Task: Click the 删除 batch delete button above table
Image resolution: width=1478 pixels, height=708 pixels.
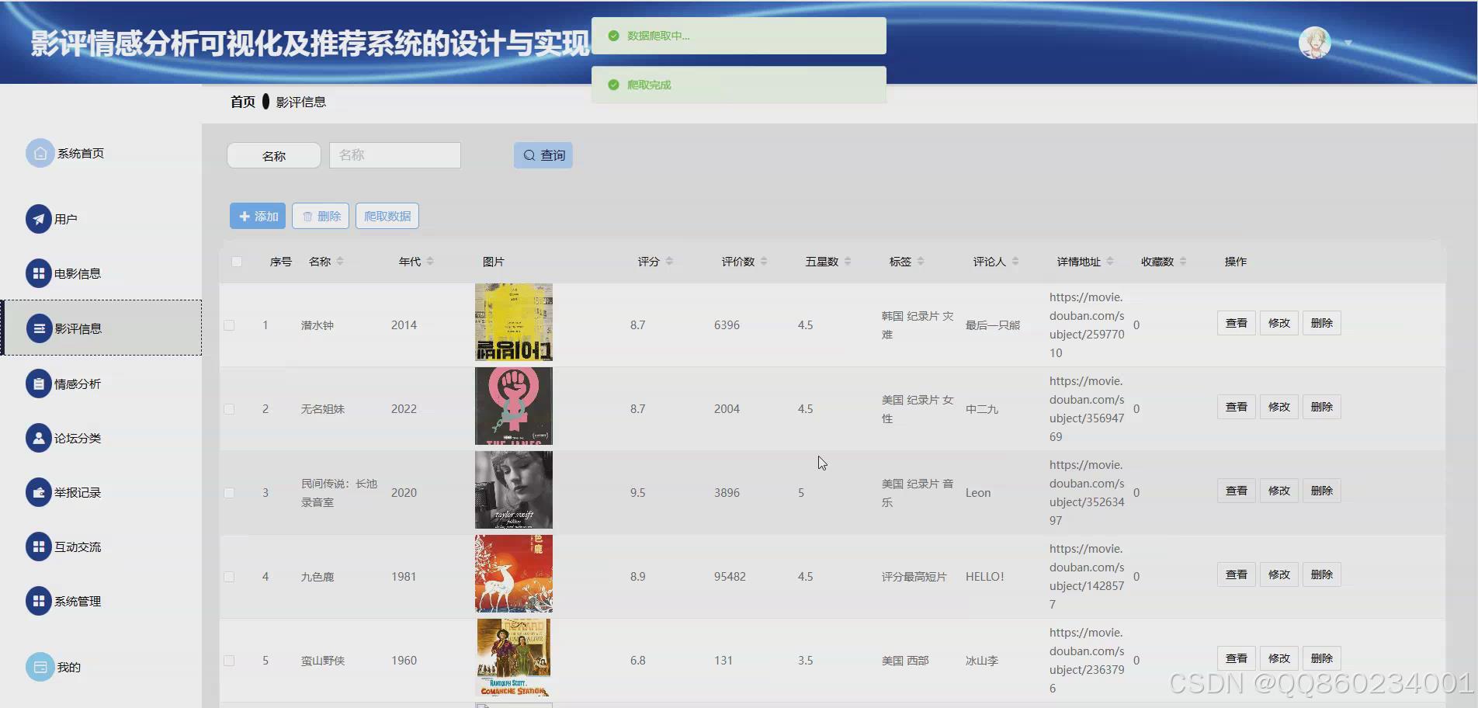Action: point(321,216)
